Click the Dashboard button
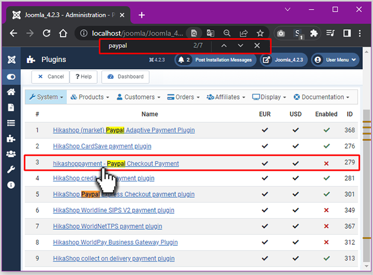The image size is (373, 275). pos(125,77)
